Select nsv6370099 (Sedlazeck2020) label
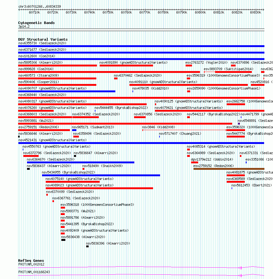273x279 pixels. pyautogui.click(x=70, y=192)
